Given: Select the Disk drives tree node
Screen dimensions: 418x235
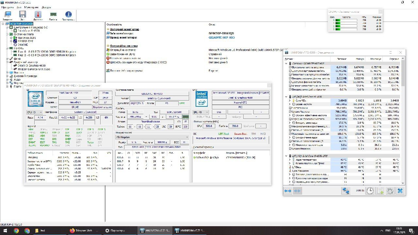Looking at the screenshot, I should click(25, 76).
